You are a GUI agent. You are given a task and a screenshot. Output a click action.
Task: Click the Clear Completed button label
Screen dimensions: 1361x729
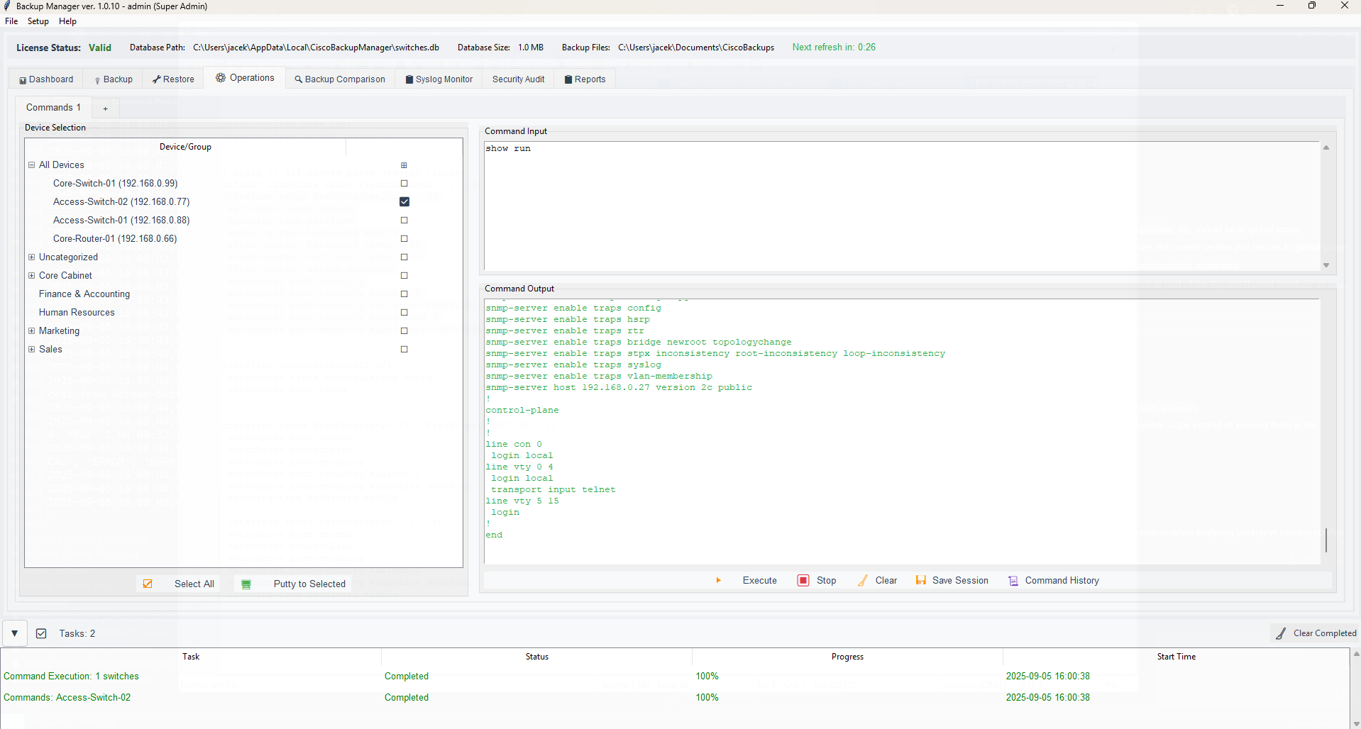(x=1325, y=633)
